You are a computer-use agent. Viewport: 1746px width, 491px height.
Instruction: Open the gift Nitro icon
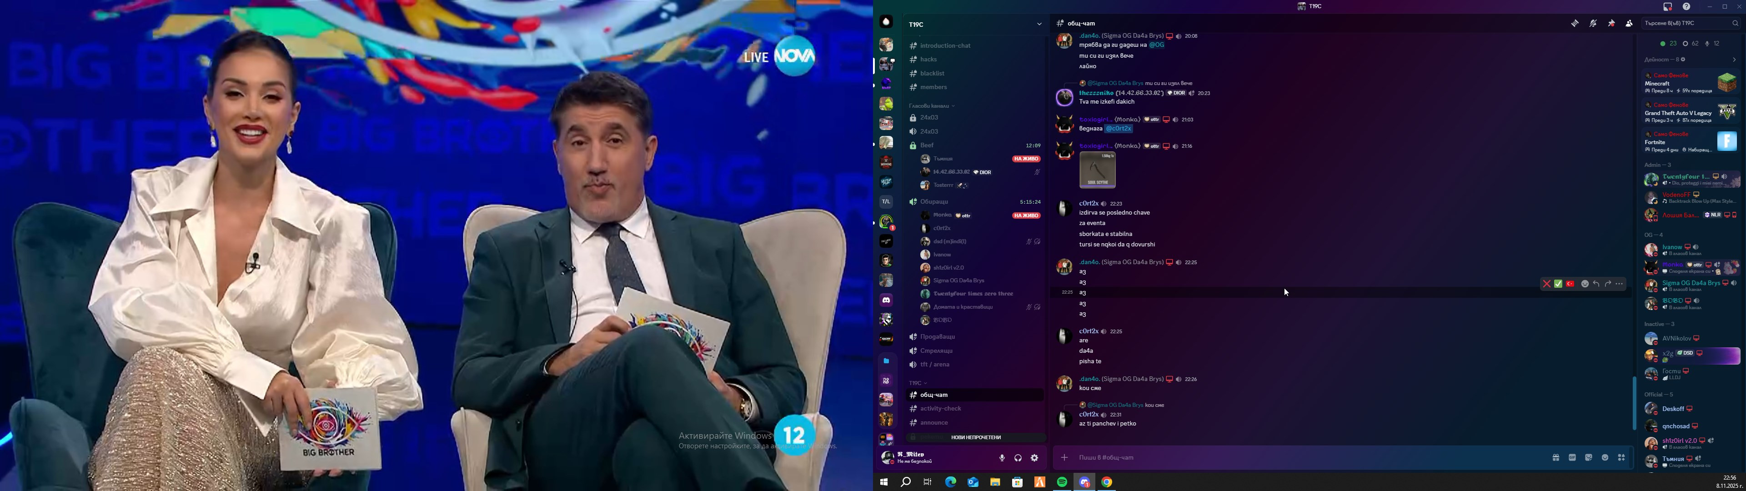(1555, 458)
